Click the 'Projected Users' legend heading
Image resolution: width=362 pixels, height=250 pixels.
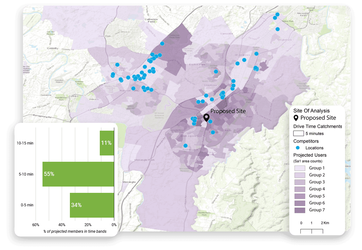[310, 155]
